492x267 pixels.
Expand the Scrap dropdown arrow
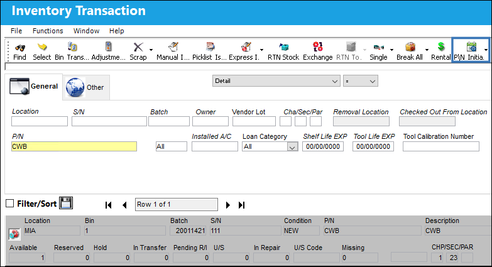click(x=151, y=50)
